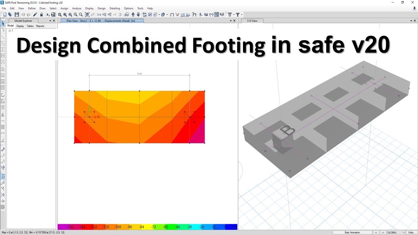
Task: Click the Units... button in status bar
Action: (x=411, y=232)
